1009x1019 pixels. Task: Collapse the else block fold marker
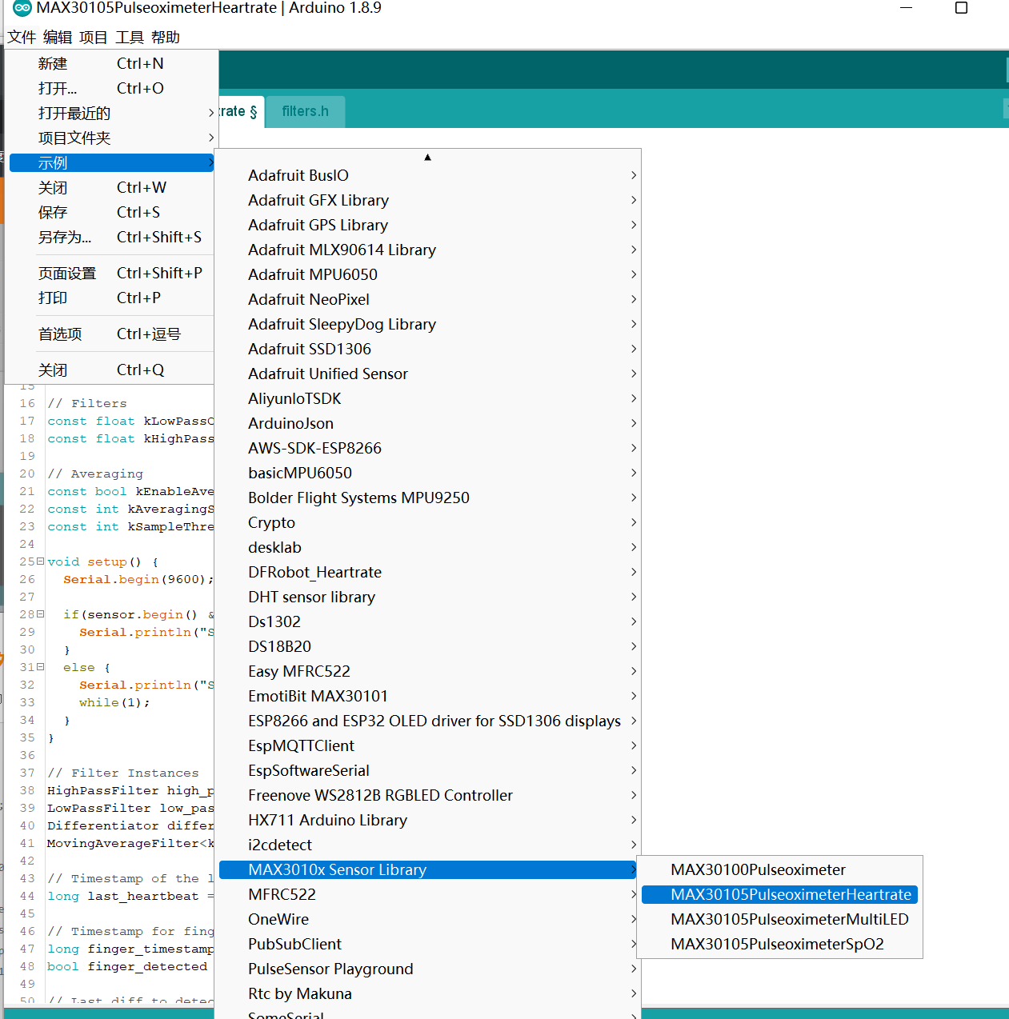[40, 667]
